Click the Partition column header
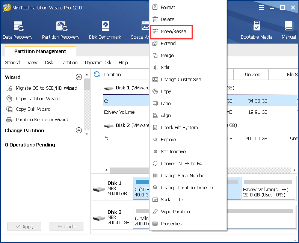Screen dimensions: 299x243 (112, 74)
